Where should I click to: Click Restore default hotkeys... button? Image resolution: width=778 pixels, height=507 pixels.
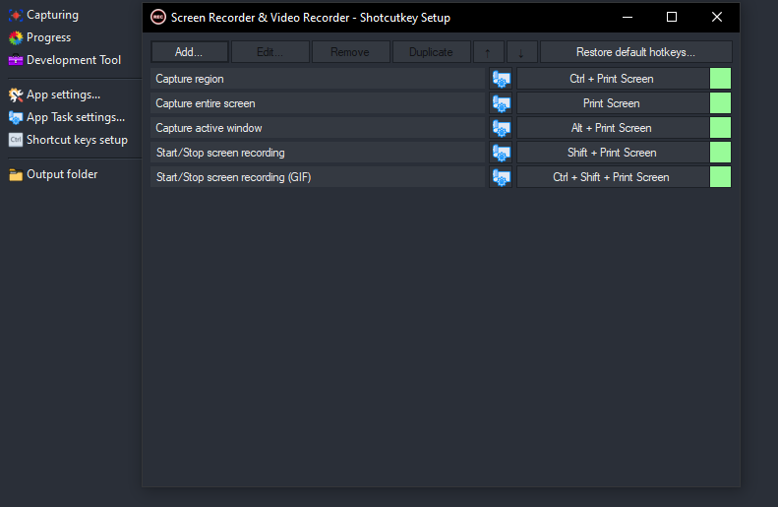point(635,52)
